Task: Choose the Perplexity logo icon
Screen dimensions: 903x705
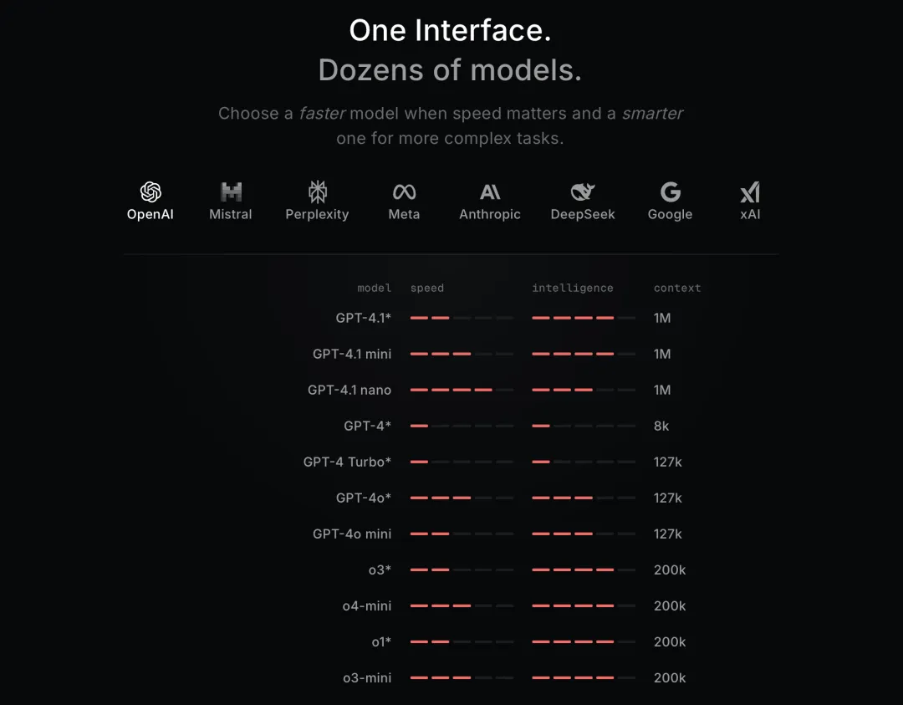Action: (317, 192)
